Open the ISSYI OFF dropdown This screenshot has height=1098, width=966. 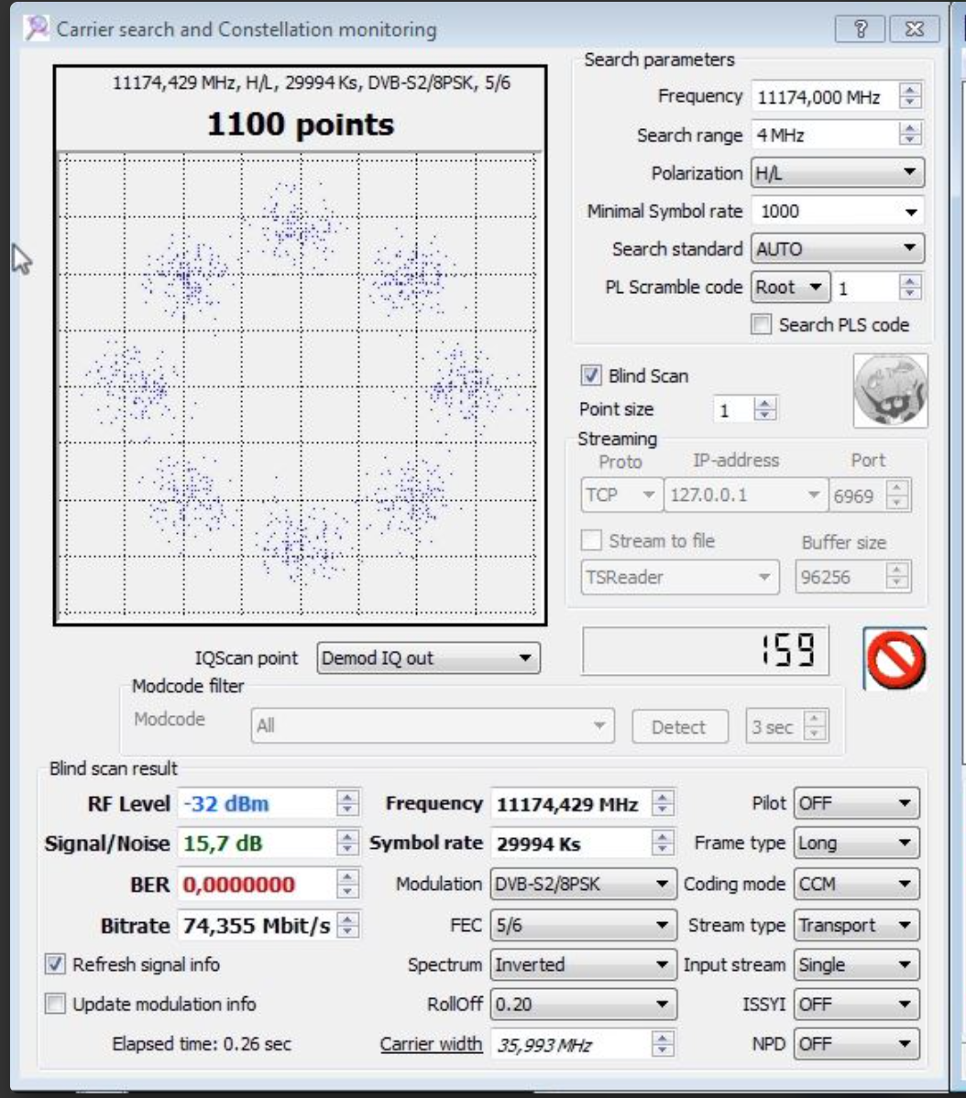(x=857, y=1005)
